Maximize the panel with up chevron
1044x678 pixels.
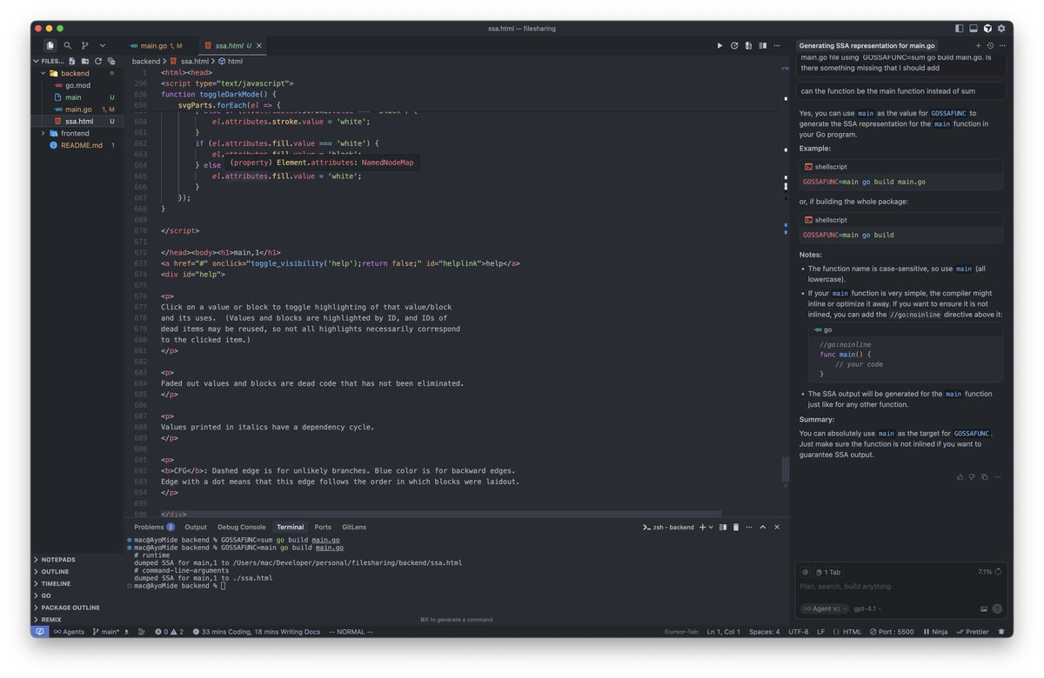click(763, 527)
